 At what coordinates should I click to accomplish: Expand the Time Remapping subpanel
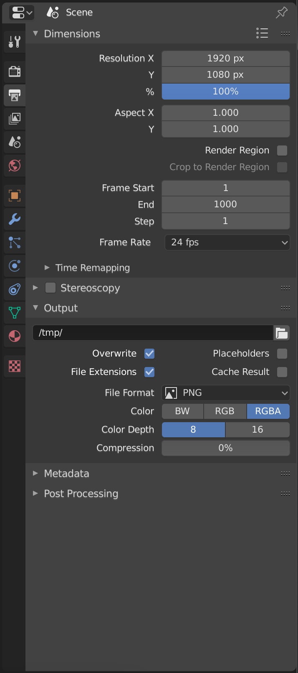coord(92,268)
